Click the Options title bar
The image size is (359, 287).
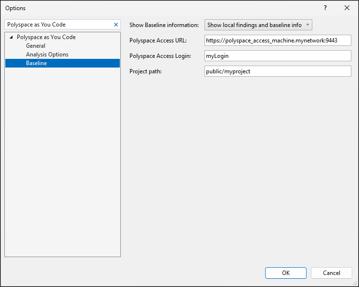(144, 8)
